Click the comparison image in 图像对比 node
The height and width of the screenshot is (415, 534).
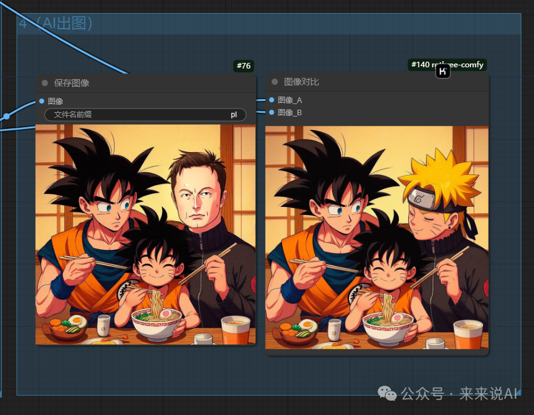pyautogui.click(x=376, y=237)
